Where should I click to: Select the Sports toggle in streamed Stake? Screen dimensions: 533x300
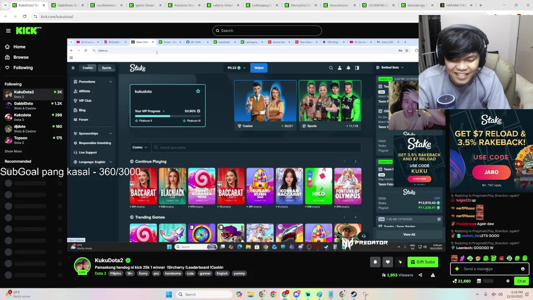click(107, 68)
